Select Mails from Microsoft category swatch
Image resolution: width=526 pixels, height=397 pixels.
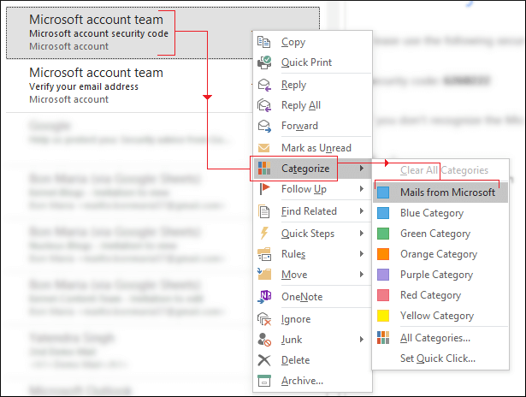pos(383,193)
